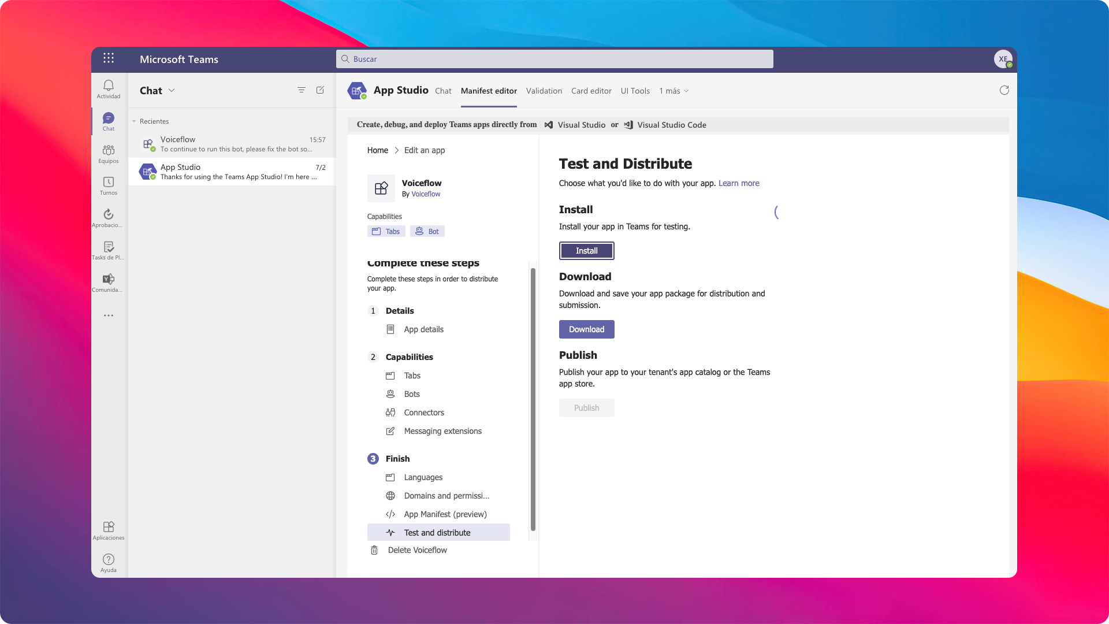Click the Visual Studio Code icon
Screen dimensions: 1109x624
tap(628, 125)
